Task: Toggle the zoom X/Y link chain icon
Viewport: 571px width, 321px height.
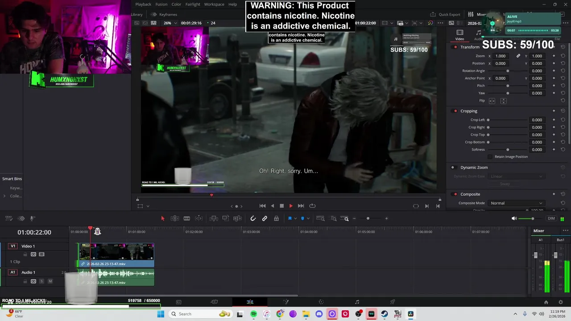Action: (518, 56)
